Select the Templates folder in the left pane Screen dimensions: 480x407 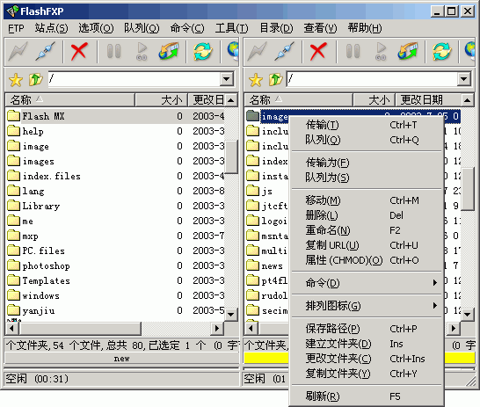[x=47, y=281]
